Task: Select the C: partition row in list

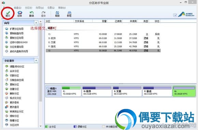Action: coord(103,34)
